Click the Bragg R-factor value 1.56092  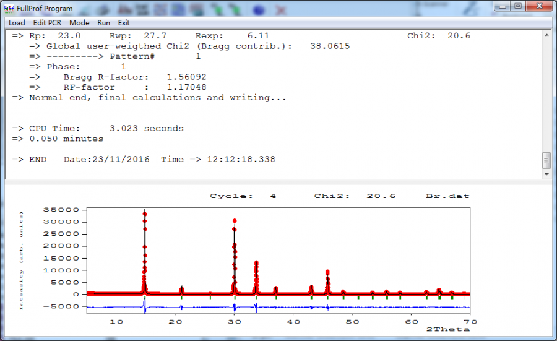(186, 77)
